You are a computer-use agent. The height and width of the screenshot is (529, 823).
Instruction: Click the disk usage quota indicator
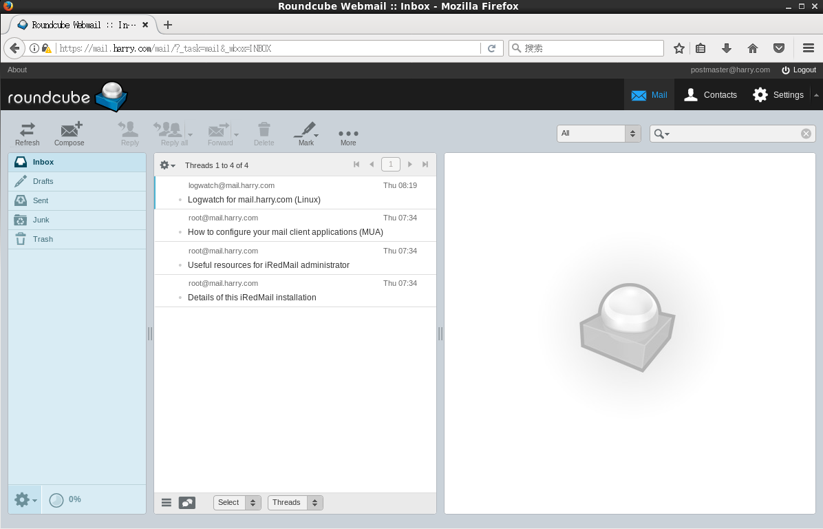[65, 499]
